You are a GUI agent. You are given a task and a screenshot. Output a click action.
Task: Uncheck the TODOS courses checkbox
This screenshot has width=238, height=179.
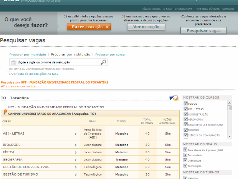coord(186,104)
